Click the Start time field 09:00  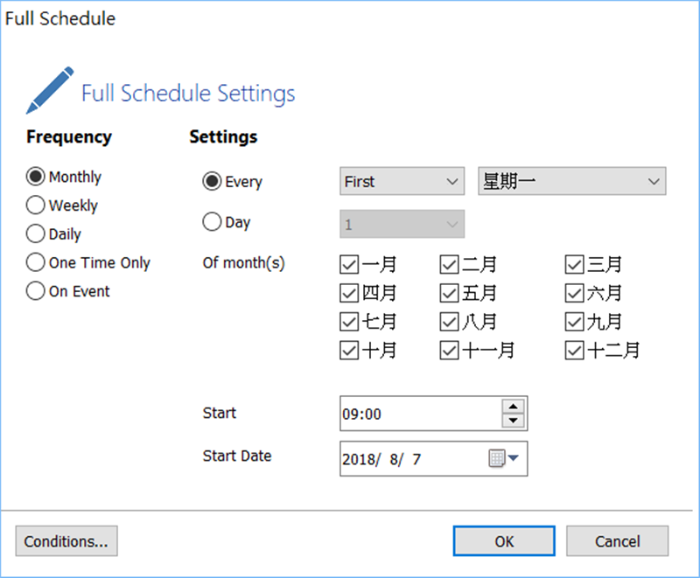[420, 414]
